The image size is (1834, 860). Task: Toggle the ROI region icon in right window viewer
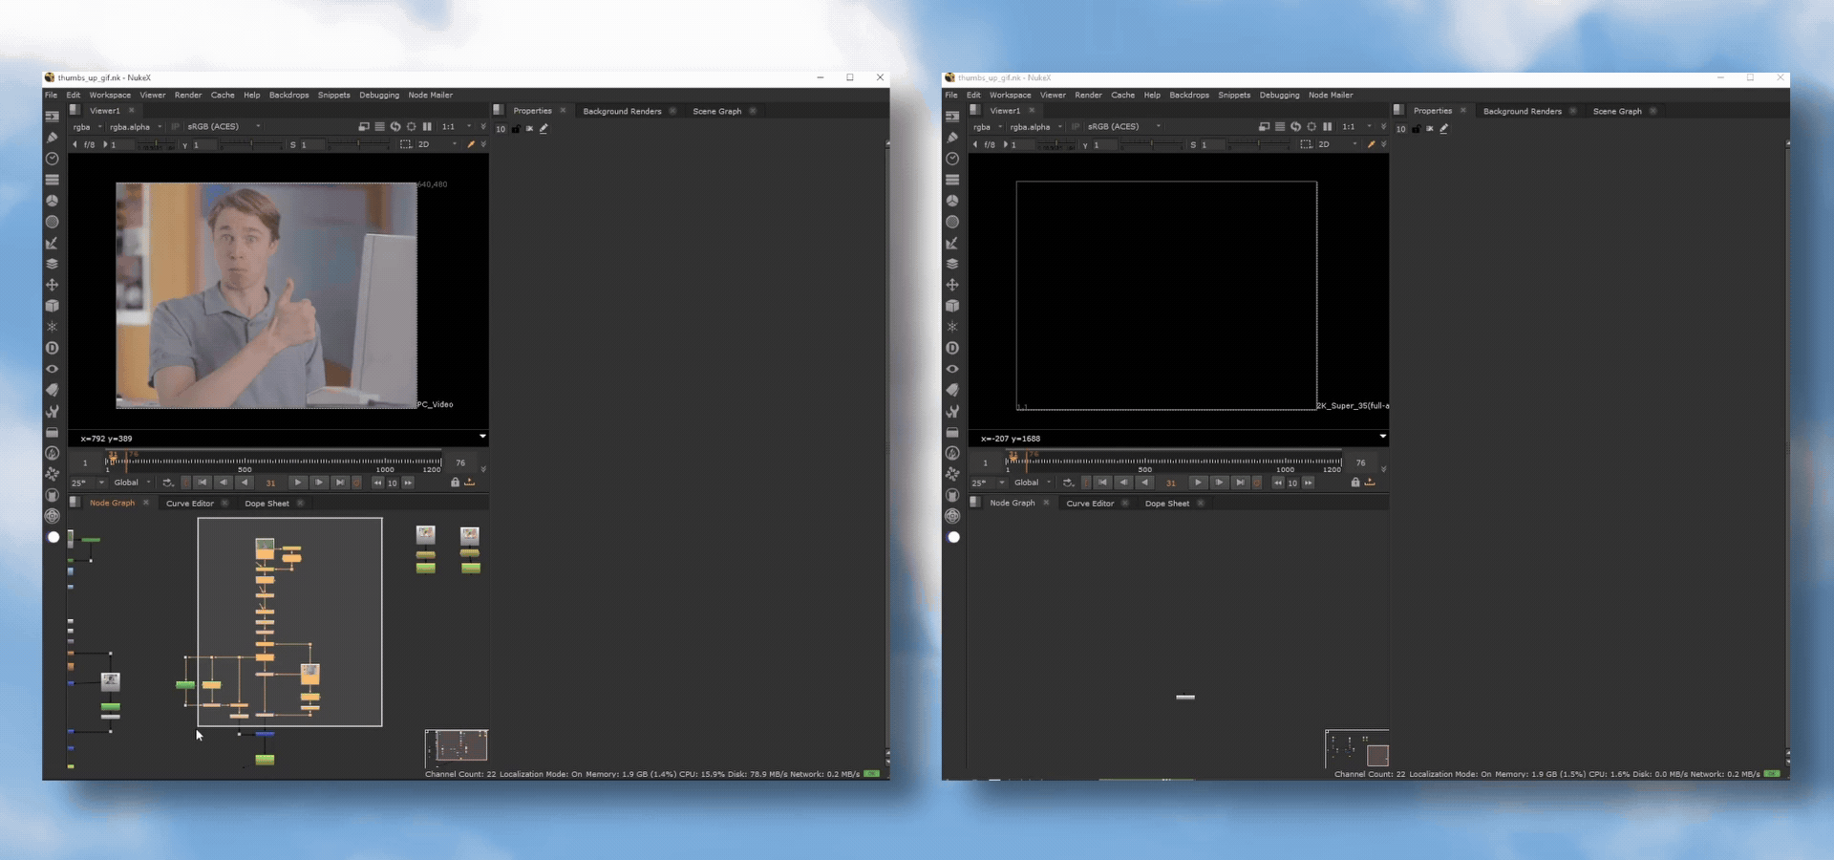pyautogui.click(x=1306, y=144)
